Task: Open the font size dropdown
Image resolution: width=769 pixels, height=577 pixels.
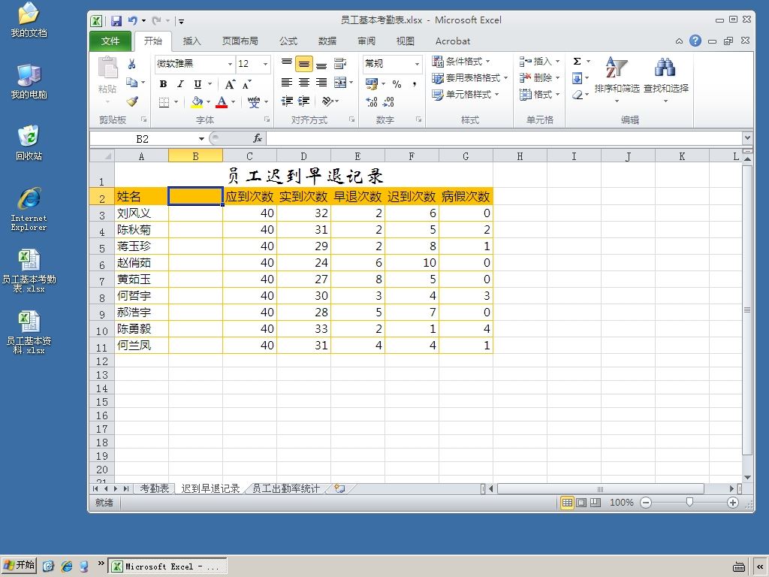Action: (265, 65)
